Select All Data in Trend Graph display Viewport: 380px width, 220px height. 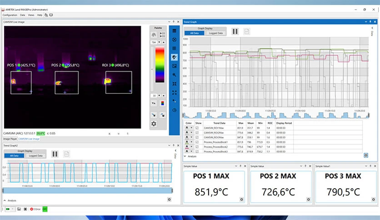(x=195, y=33)
